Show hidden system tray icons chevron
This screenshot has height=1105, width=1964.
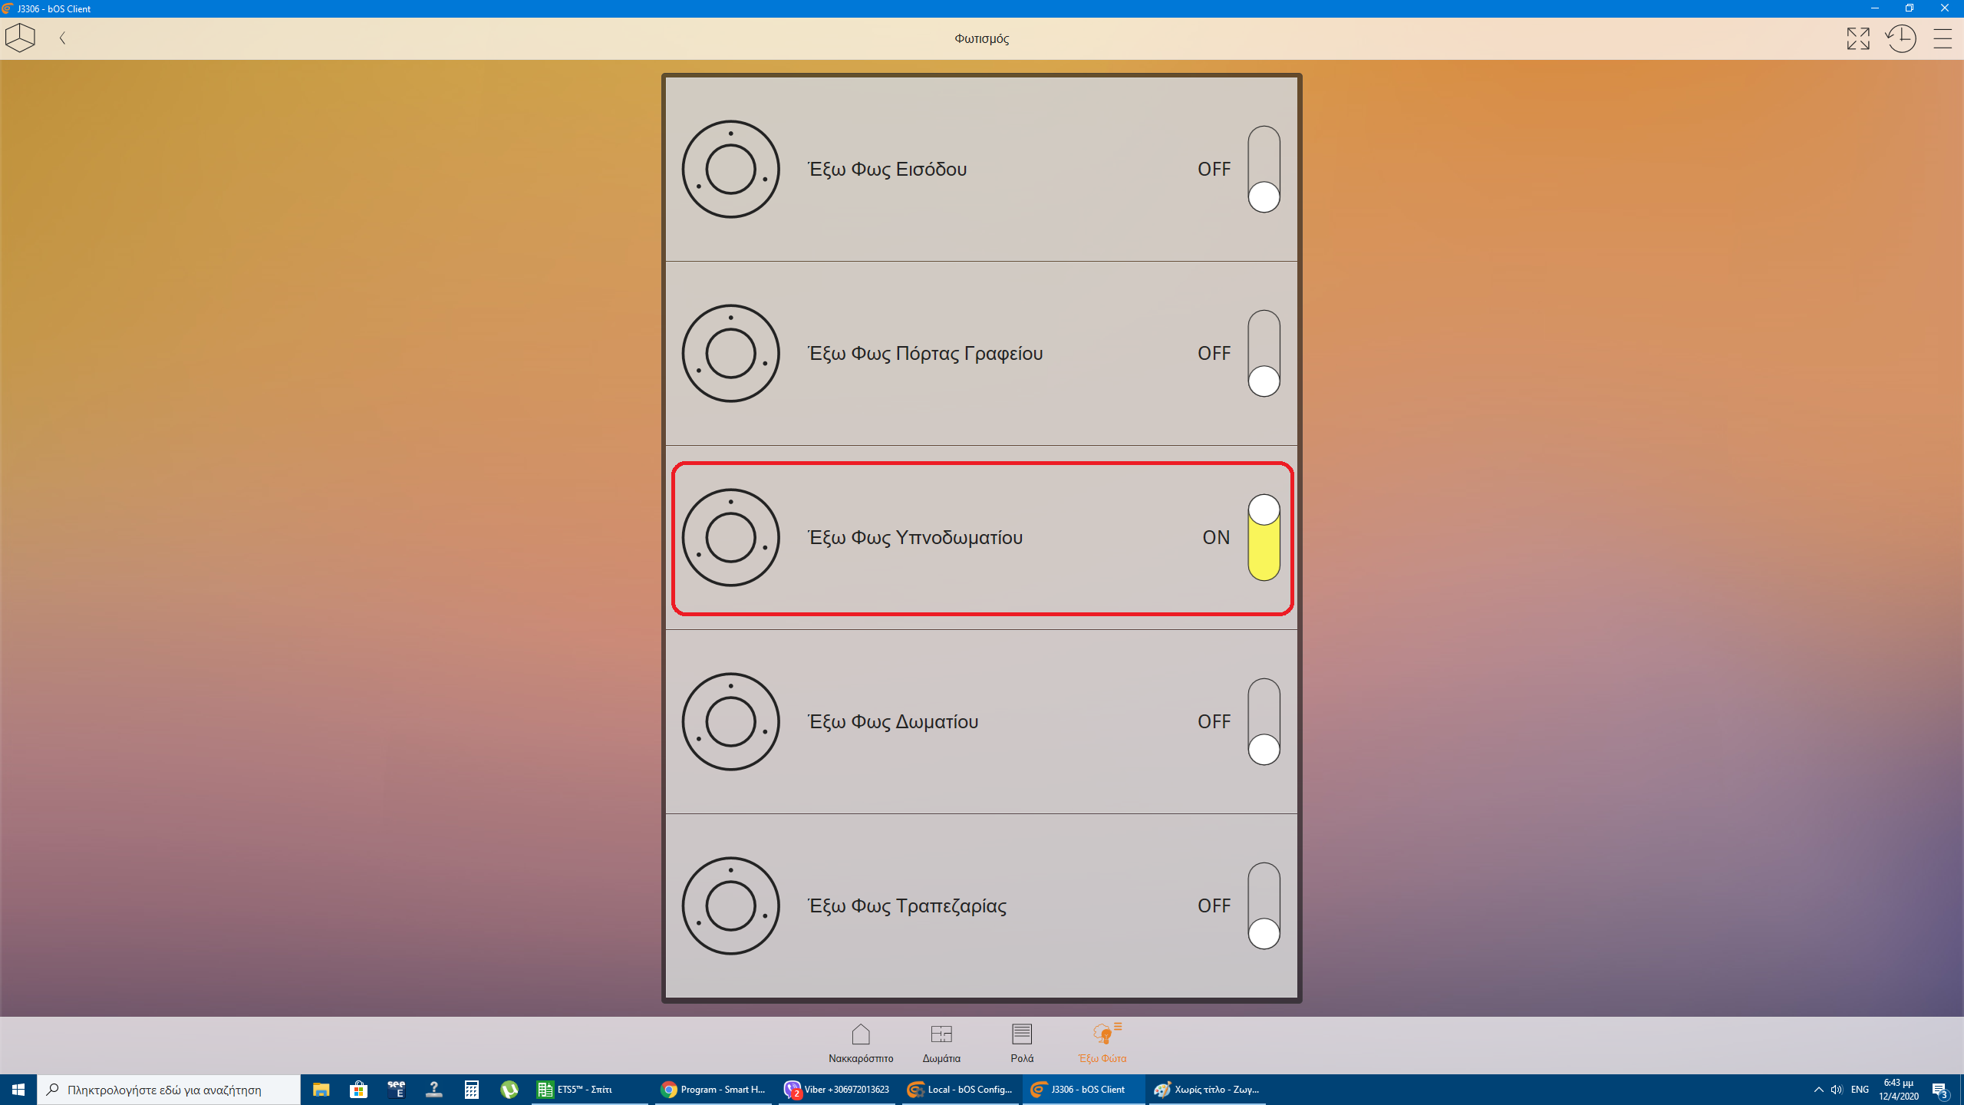pos(1818,1090)
